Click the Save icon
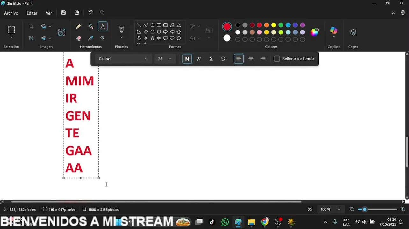Screen dimensions: 409x229 [63, 13]
